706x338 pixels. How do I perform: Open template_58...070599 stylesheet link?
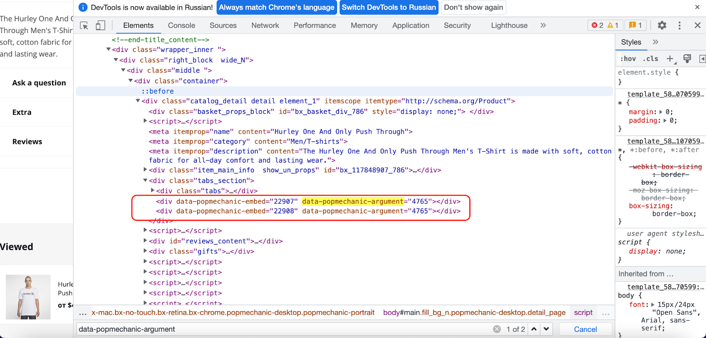665,94
